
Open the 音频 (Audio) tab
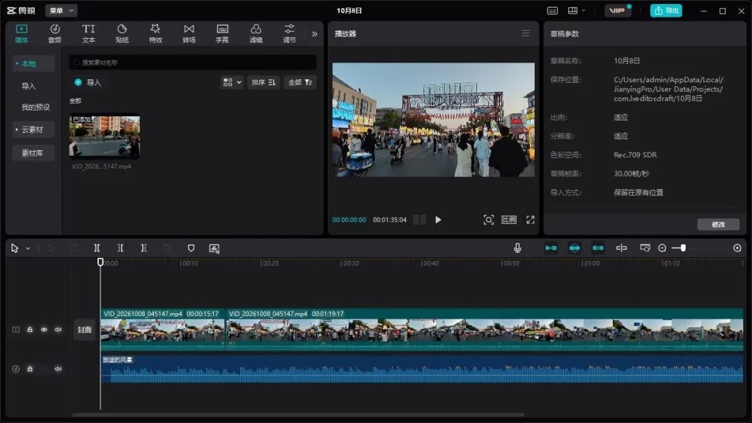(x=55, y=33)
